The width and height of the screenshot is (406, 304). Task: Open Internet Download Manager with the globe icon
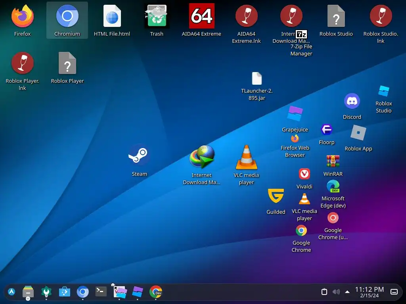pos(202,157)
